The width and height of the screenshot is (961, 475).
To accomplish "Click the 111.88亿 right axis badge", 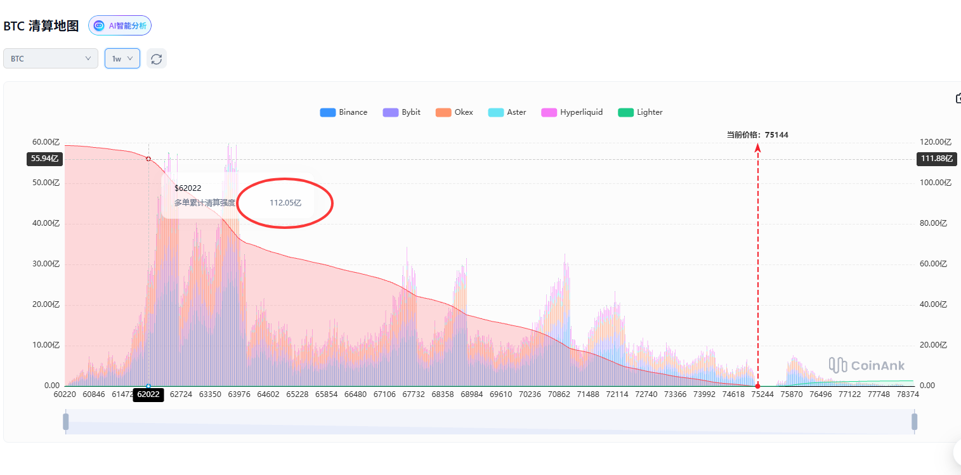I will [x=936, y=159].
